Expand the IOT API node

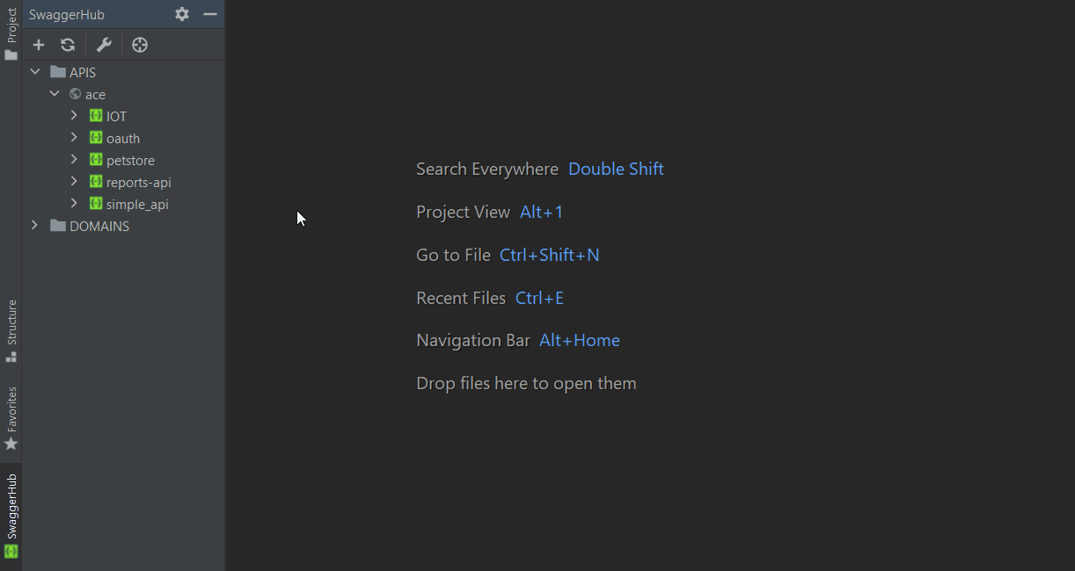click(x=75, y=116)
